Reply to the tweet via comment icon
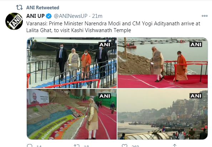Image resolution: width=212 pixels, height=147 pixels. coord(30,146)
